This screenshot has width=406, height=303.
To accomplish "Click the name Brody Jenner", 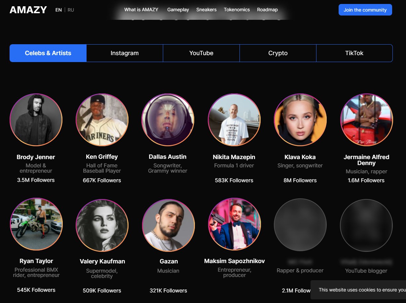I will (x=36, y=157).
